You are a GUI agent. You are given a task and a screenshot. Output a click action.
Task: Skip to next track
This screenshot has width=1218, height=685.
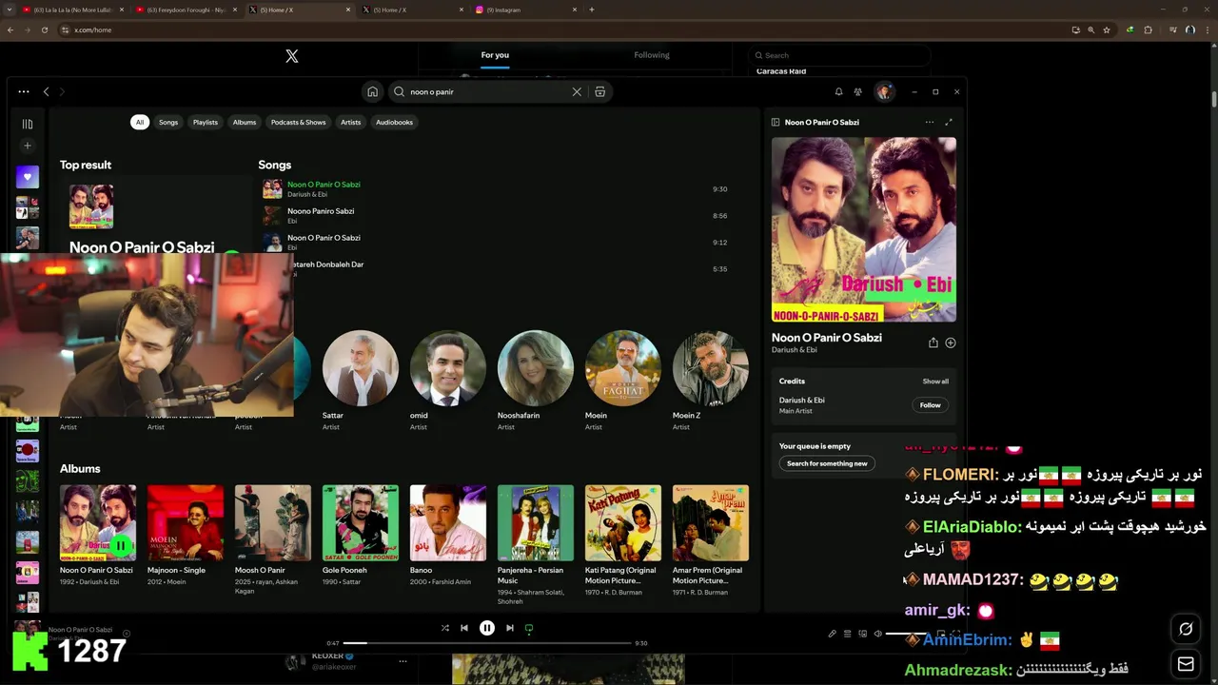510,628
